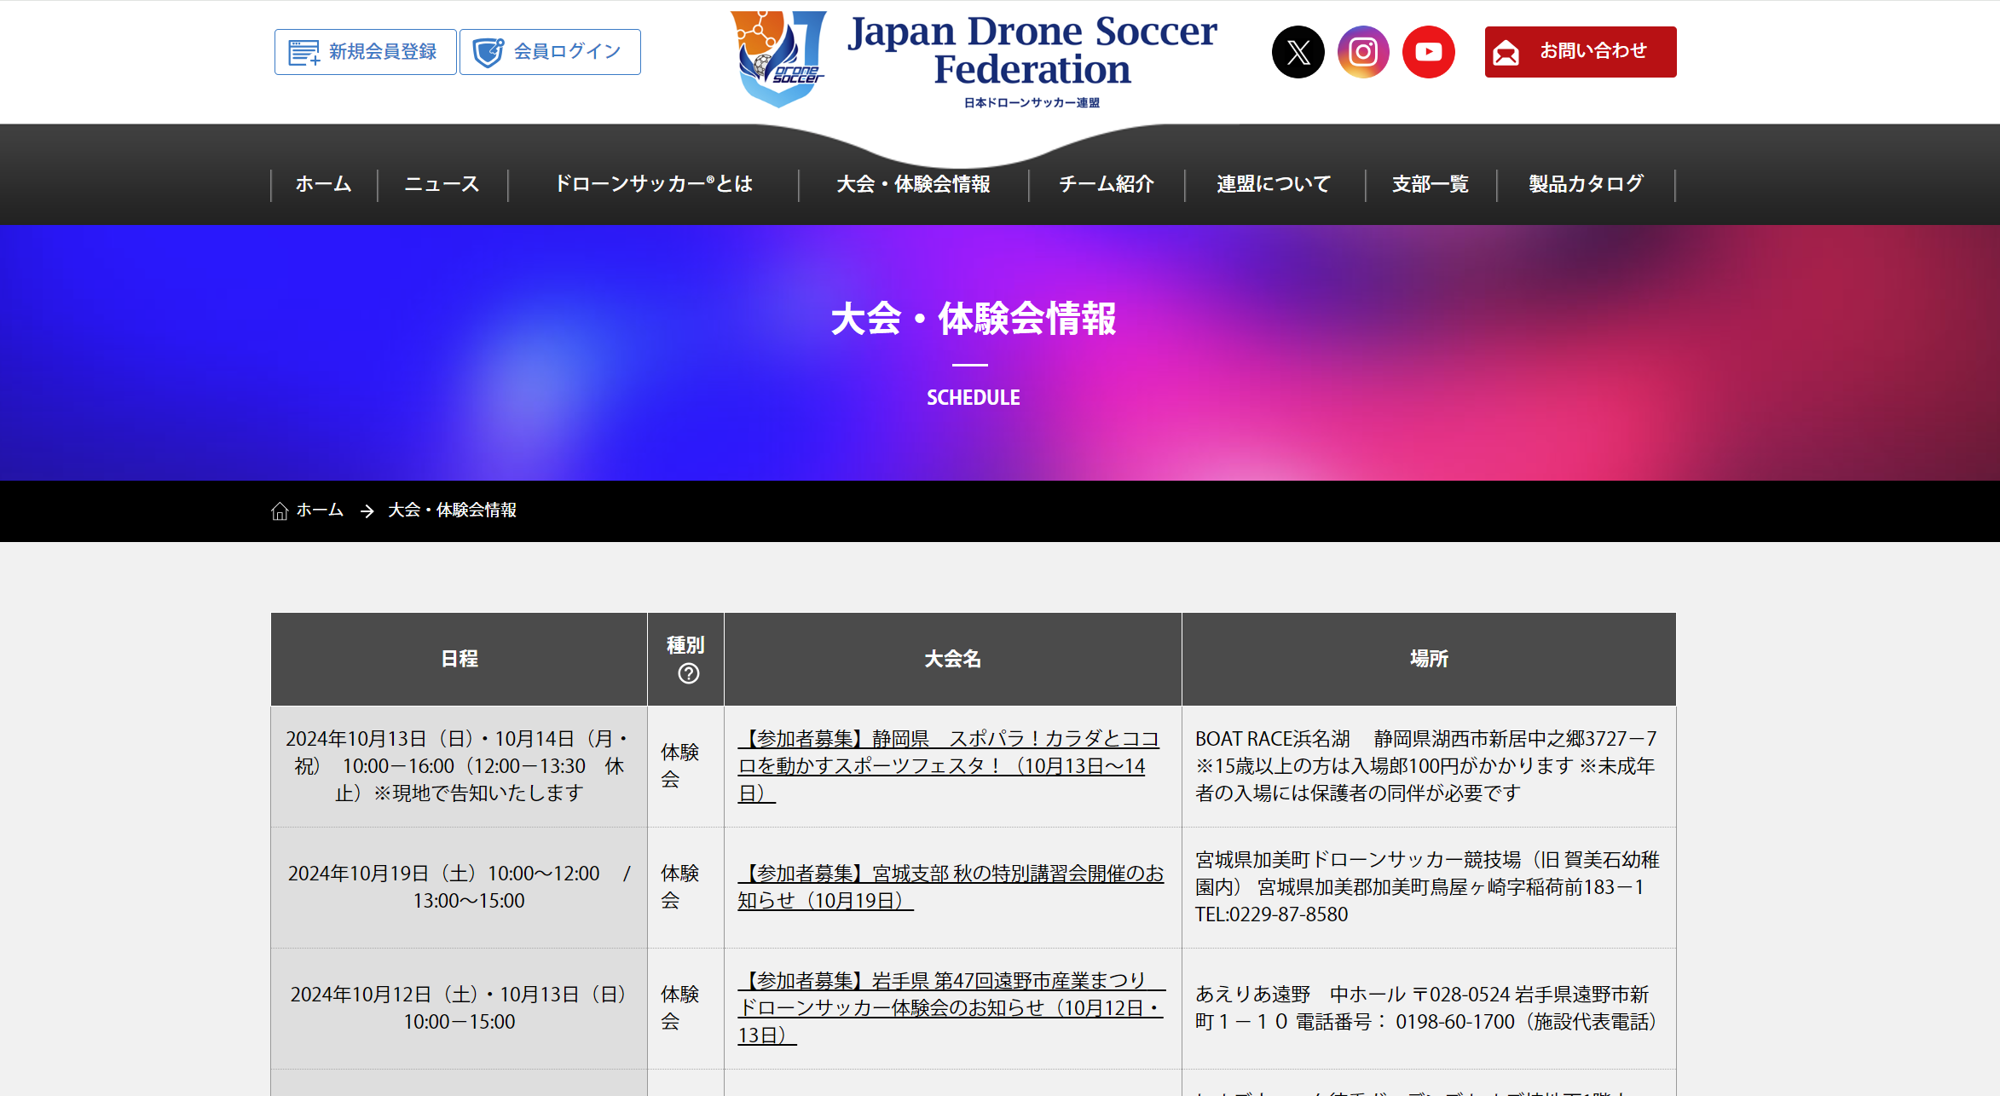Click the 大会名 column header
The width and height of the screenshot is (2000, 1096).
coord(952,659)
